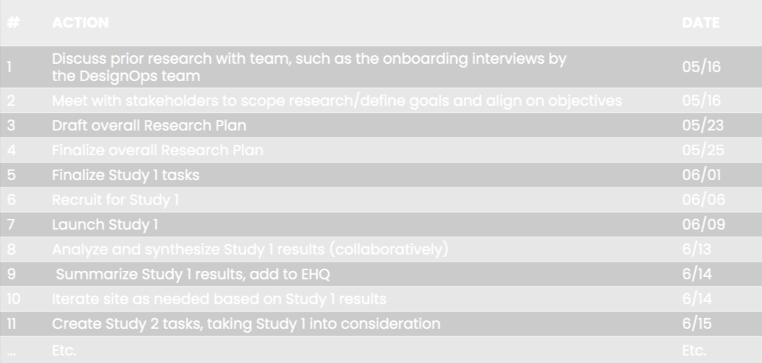The image size is (762, 363).
Task: Click 'Meet with stakeholders' action text
Action: [337, 101]
